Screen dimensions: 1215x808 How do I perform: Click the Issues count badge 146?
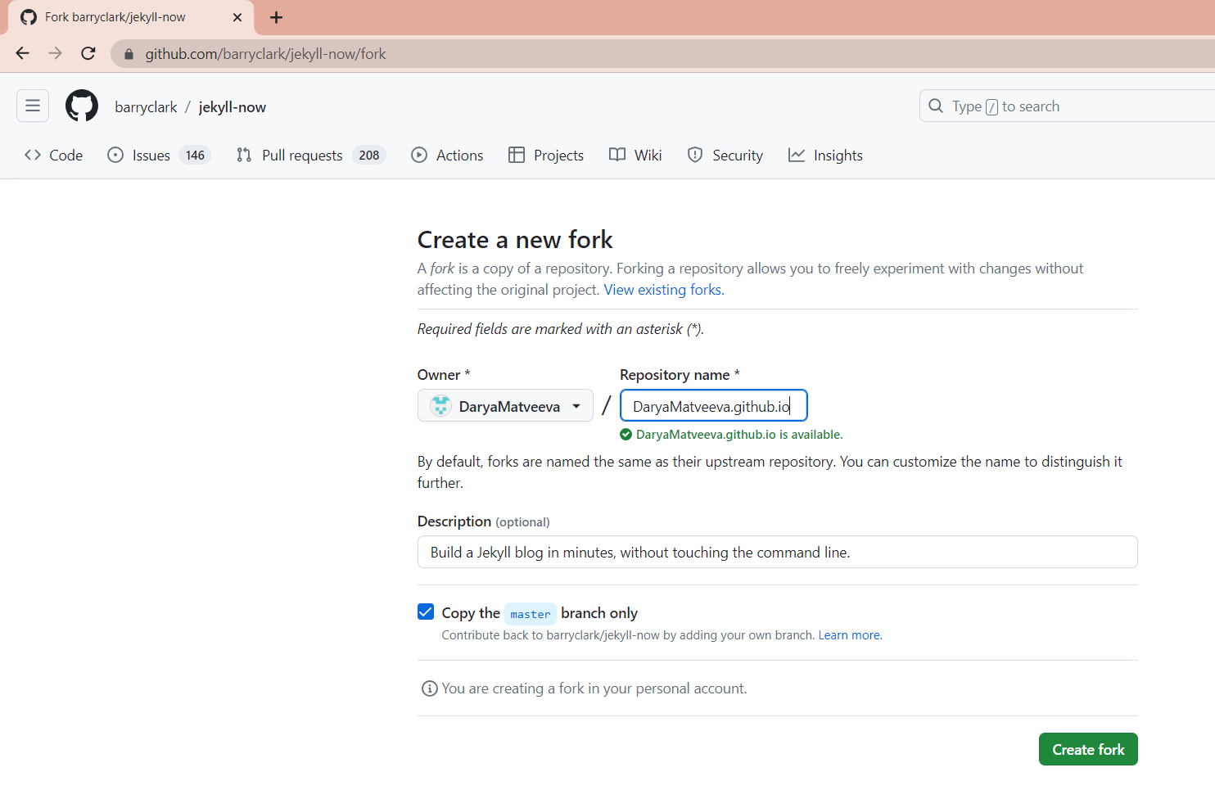[195, 155]
